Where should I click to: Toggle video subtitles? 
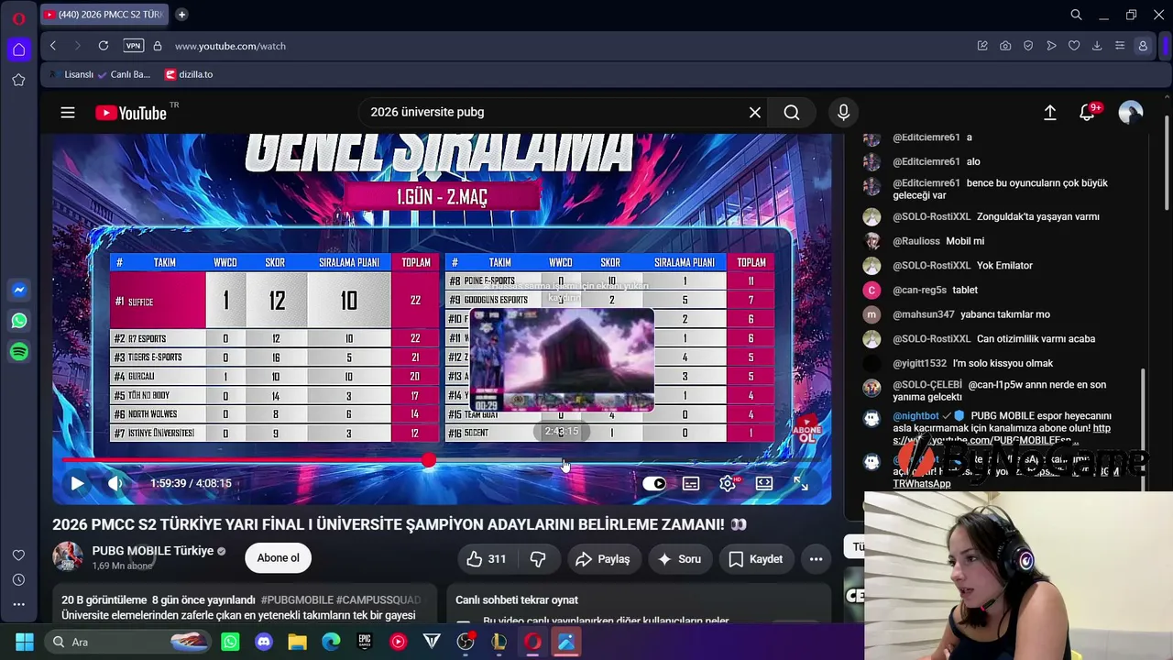click(x=691, y=483)
